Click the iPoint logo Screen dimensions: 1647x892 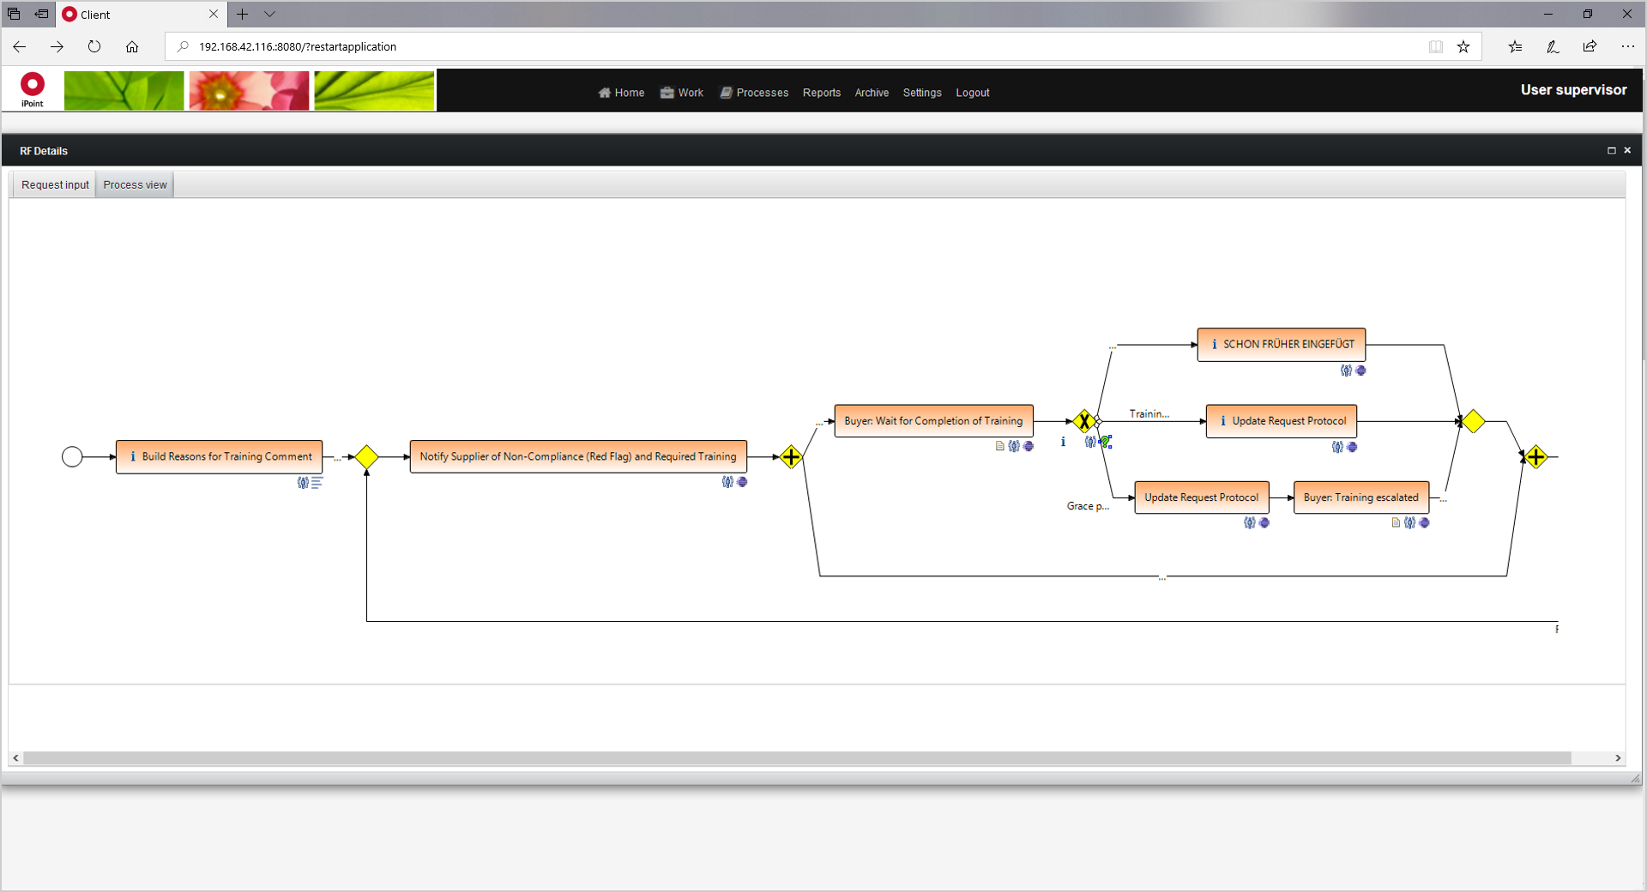tap(33, 90)
